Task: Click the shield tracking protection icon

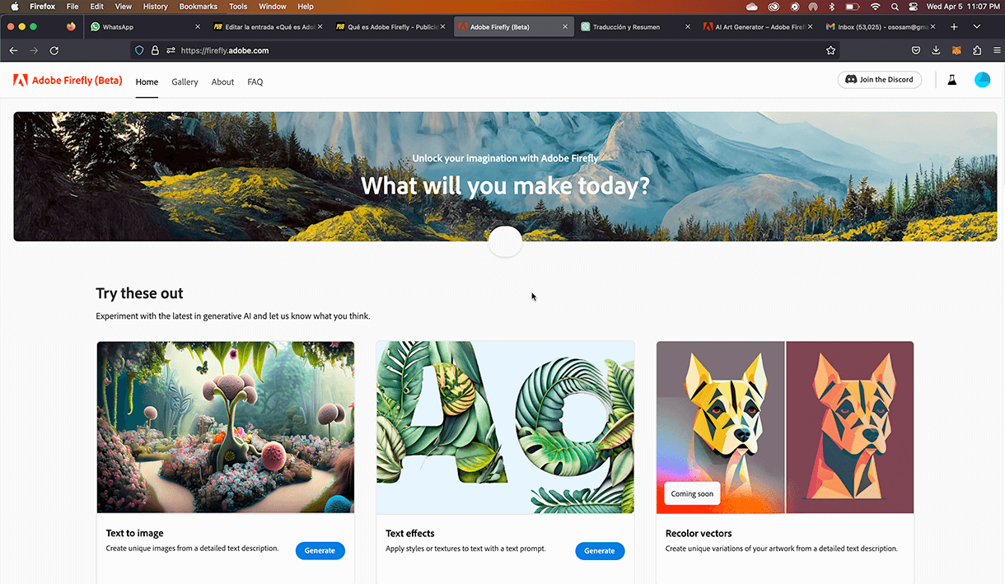Action: point(139,50)
